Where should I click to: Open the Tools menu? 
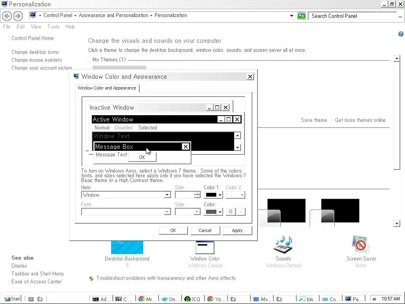click(x=53, y=27)
